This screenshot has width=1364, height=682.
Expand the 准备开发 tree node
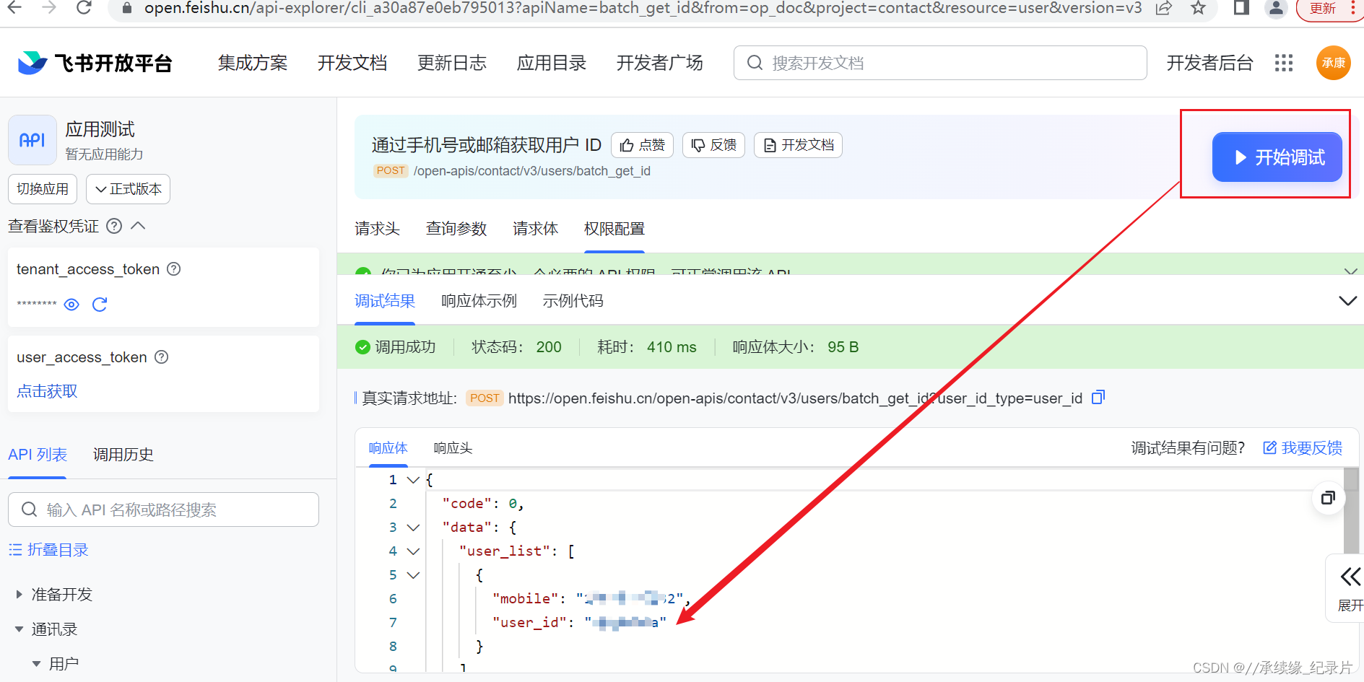(19, 595)
